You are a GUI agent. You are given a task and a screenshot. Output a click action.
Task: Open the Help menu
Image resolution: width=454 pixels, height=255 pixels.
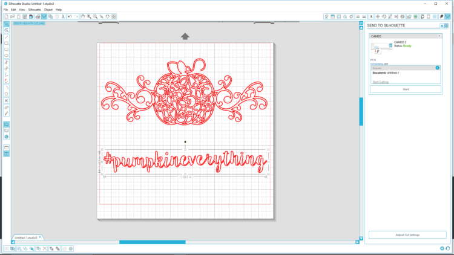pyautogui.click(x=59, y=10)
